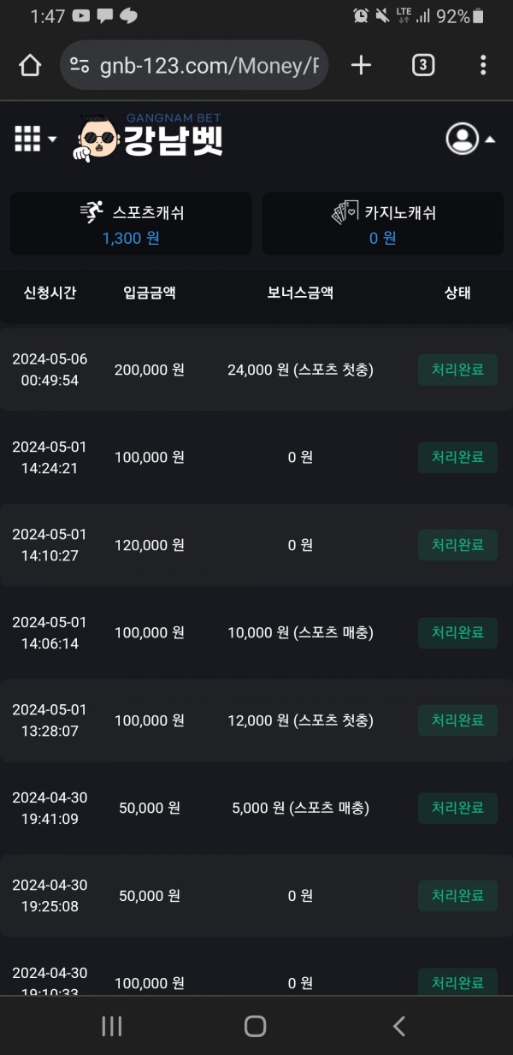The height and width of the screenshot is (1055, 513).
Task: Select the 스포츠캐쉬 balance panel
Action: pos(131,223)
